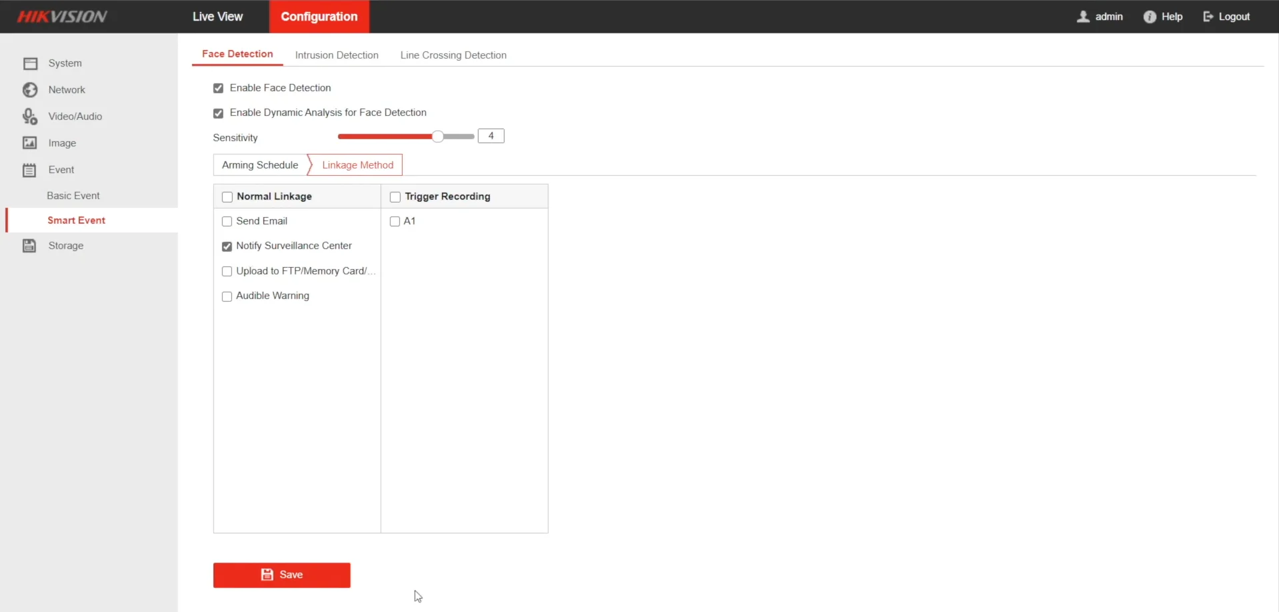Click the admin user icon
Viewport: 1279px width, 612px height.
click(1083, 17)
